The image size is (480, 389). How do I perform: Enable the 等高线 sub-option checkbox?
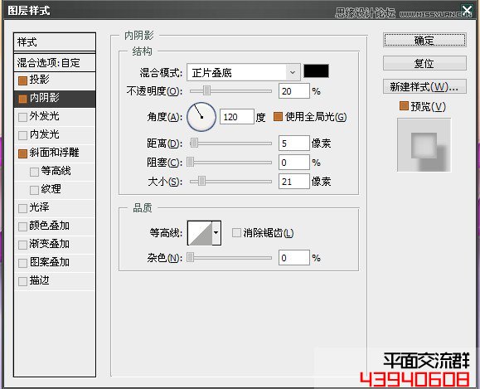click(x=34, y=172)
